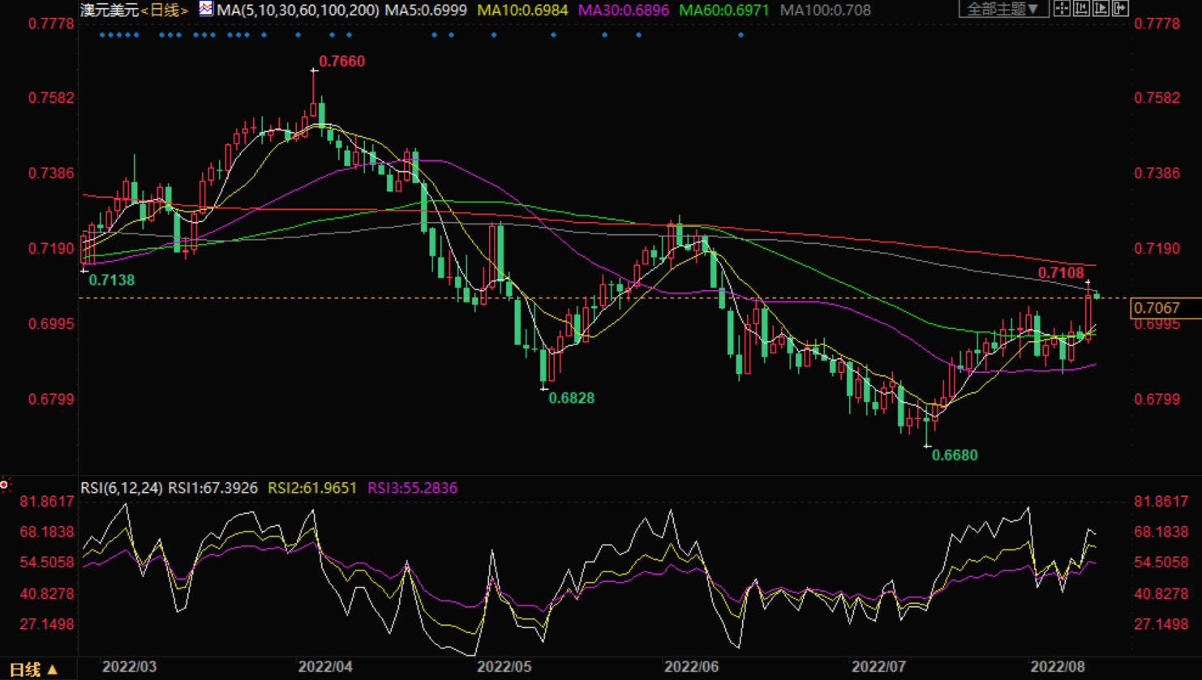The width and height of the screenshot is (1202, 680).
Task: Click the 0.7067 current price tag
Action: pyautogui.click(x=1157, y=308)
